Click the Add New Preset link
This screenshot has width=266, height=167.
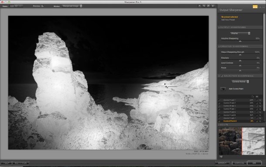pyautogui.click(x=228, y=20)
